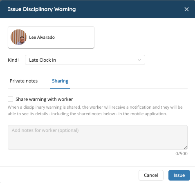Switch to the Private notes tab
This screenshot has height=183, width=195.
[x=24, y=81]
